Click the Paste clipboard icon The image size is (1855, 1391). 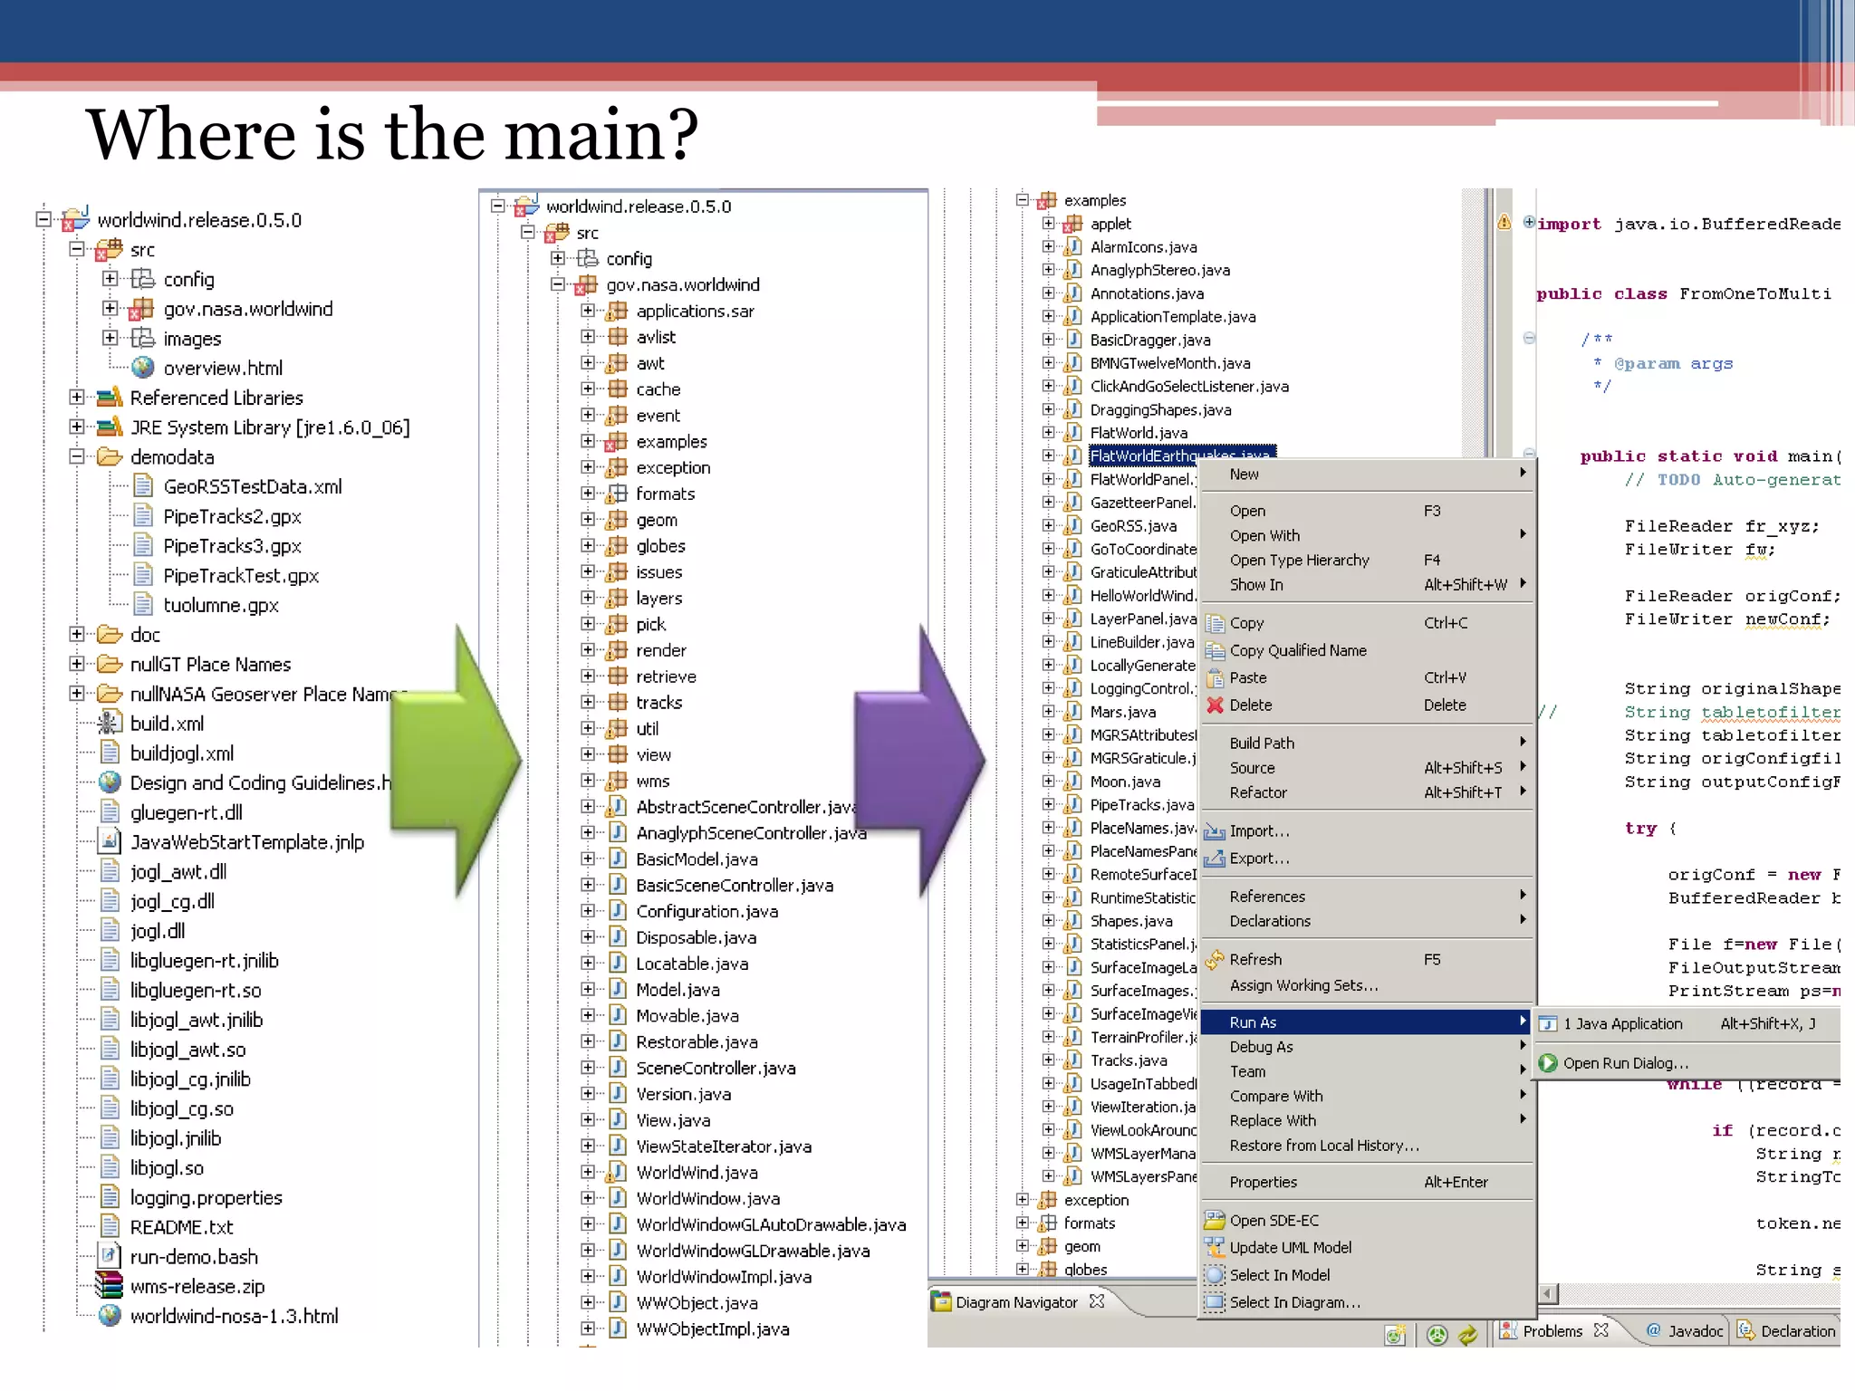1215,677
